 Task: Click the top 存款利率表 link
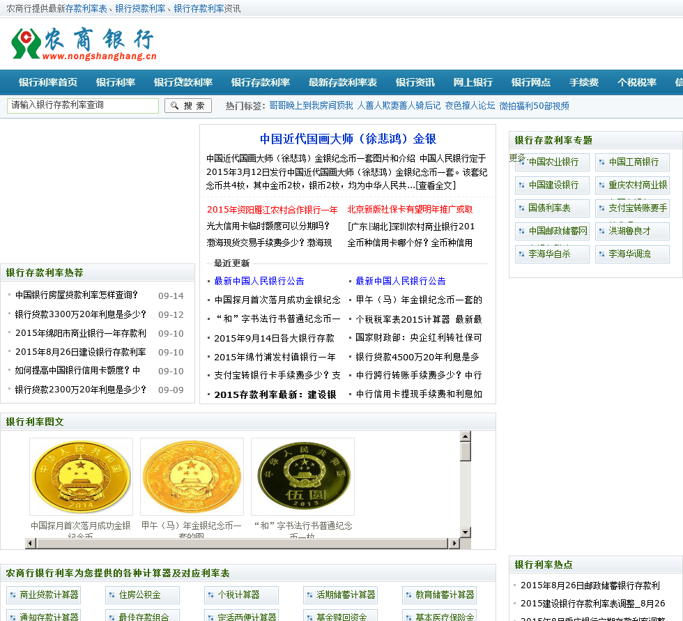point(86,8)
